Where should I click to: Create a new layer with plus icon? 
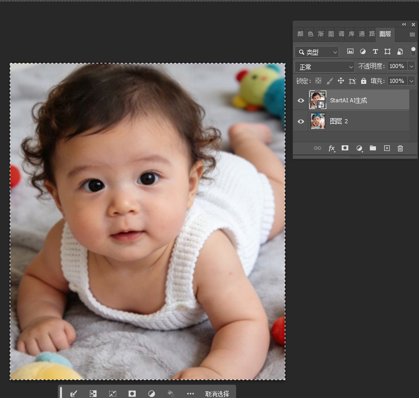(387, 148)
